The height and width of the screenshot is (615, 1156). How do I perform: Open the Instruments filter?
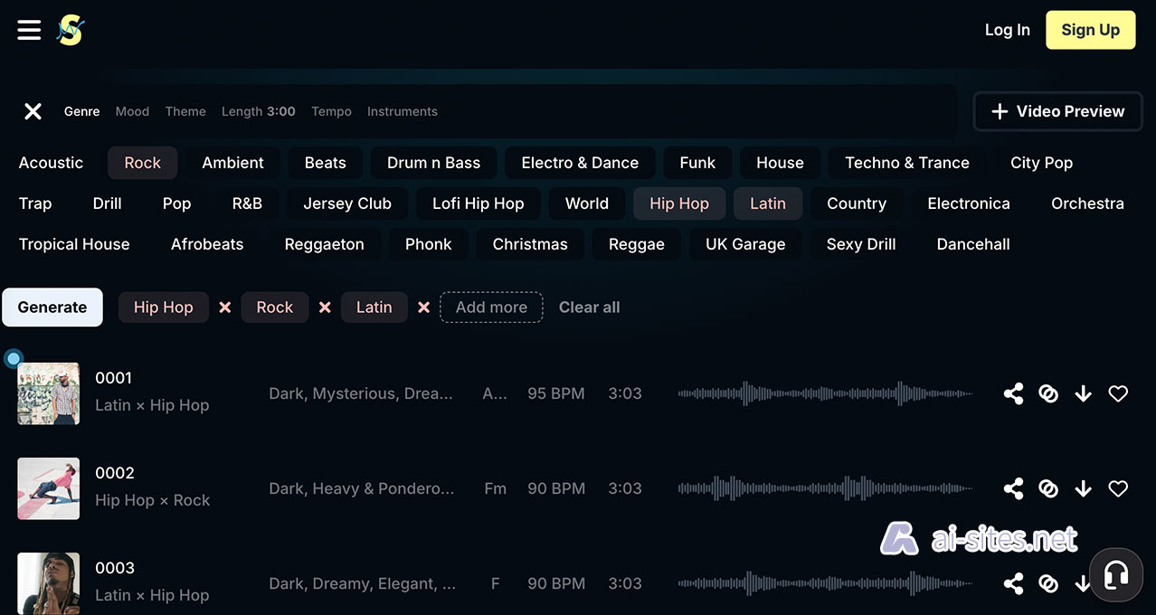[x=402, y=111]
